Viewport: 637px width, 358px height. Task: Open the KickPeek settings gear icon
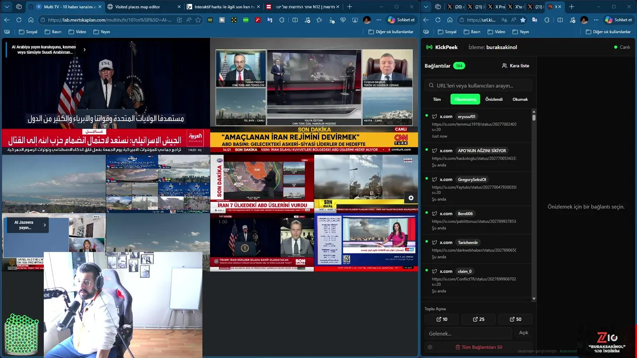point(430,347)
